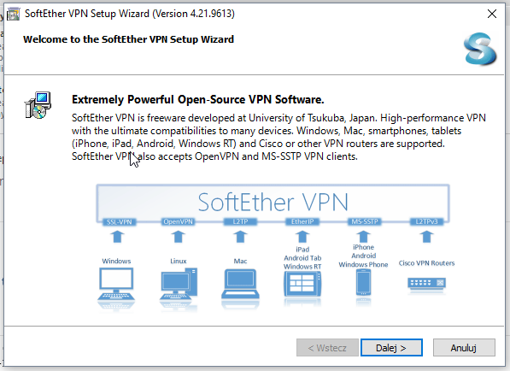
Task: Click the iPhone smartphone icon
Action: (x=363, y=282)
